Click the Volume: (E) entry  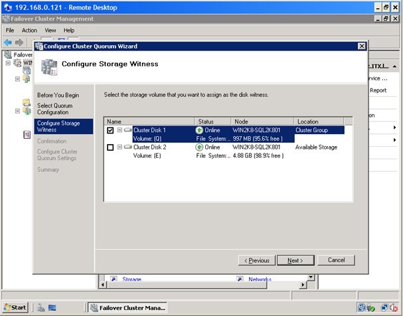coord(147,156)
